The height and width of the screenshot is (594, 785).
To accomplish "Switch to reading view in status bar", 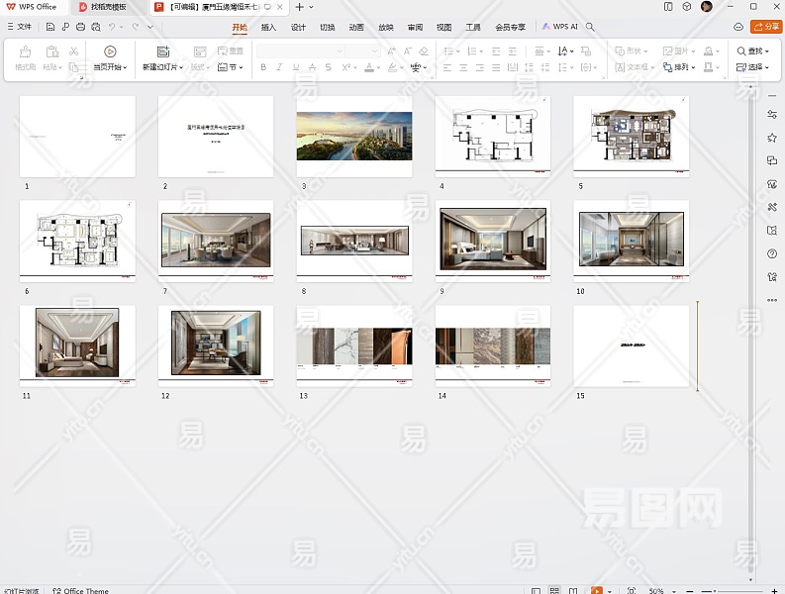I will 575,590.
